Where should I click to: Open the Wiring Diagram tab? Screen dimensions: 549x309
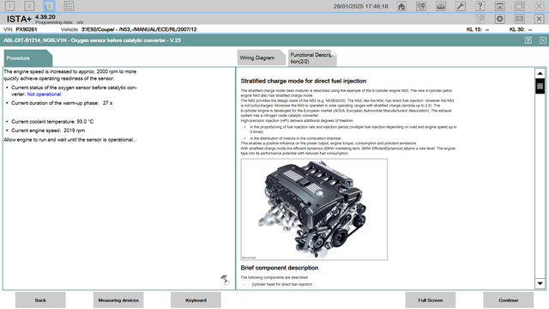tap(261, 58)
